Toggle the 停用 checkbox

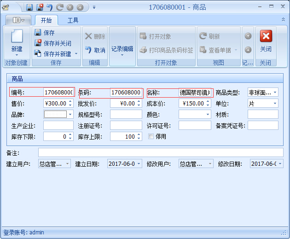click(x=151, y=136)
